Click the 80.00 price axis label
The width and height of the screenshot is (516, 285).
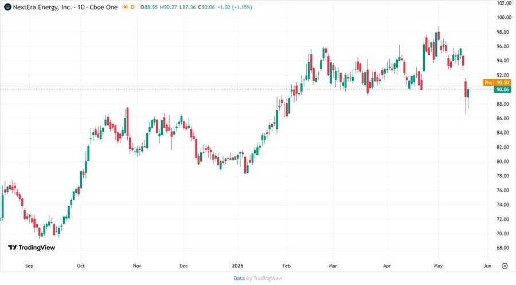pos(502,161)
